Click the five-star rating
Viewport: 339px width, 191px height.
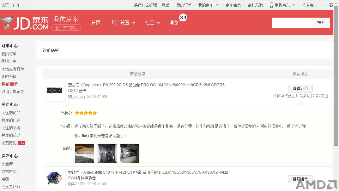pyautogui.click(x=86, y=113)
